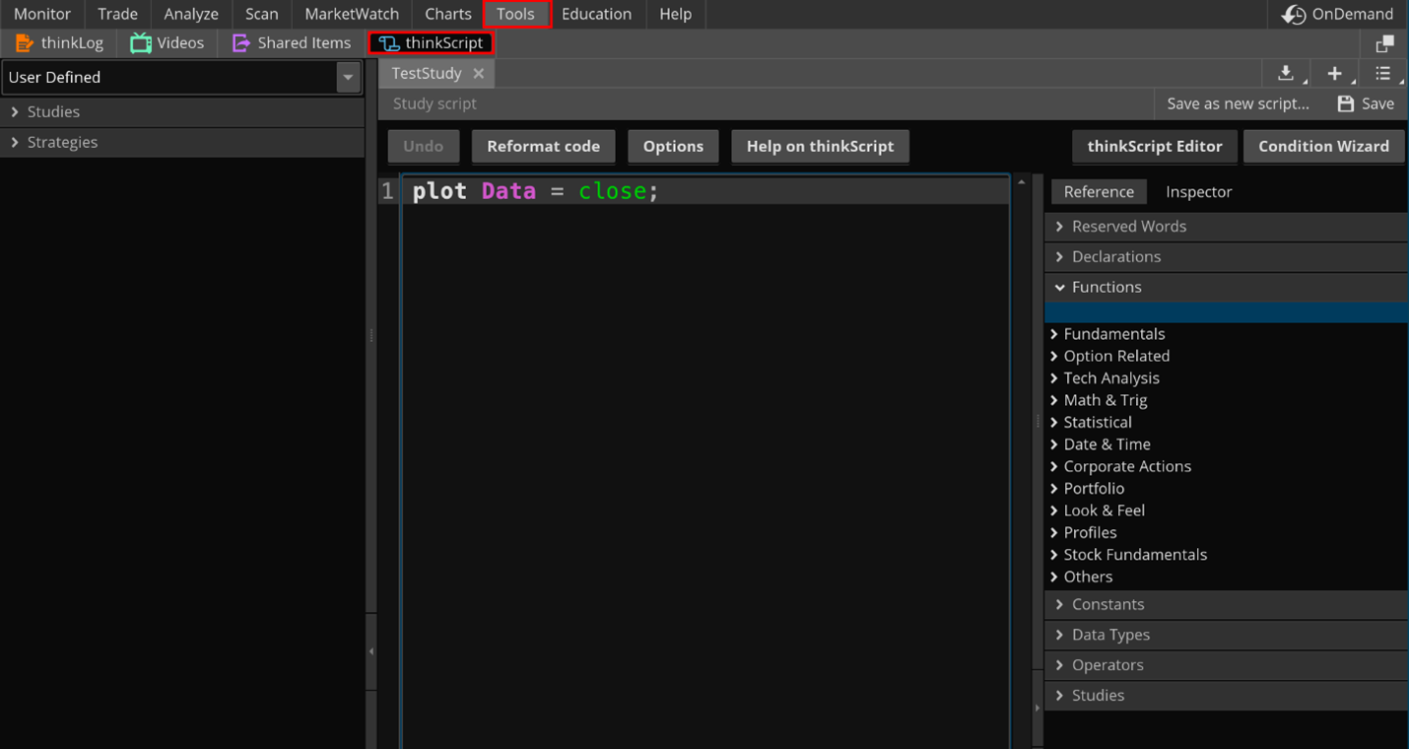This screenshot has height=749, width=1409.
Task: Switch to the Reference tab
Action: [x=1099, y=191]
